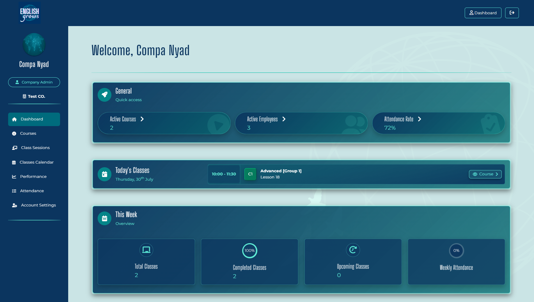This screenshot has width=534, height=302.
Task: Click the 10:00 - 11:30 time slot
Action: pos(224,174)
